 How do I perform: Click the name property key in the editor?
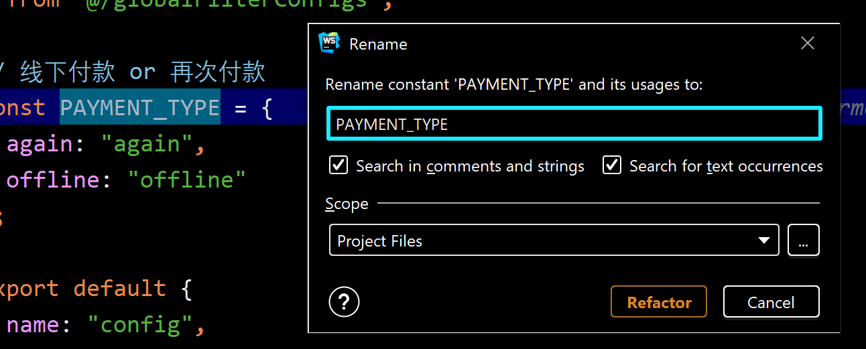point(33,325)
